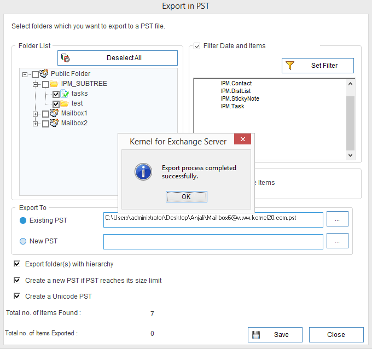Select the New PST radio button
The image size is (372, 349).
23,241
